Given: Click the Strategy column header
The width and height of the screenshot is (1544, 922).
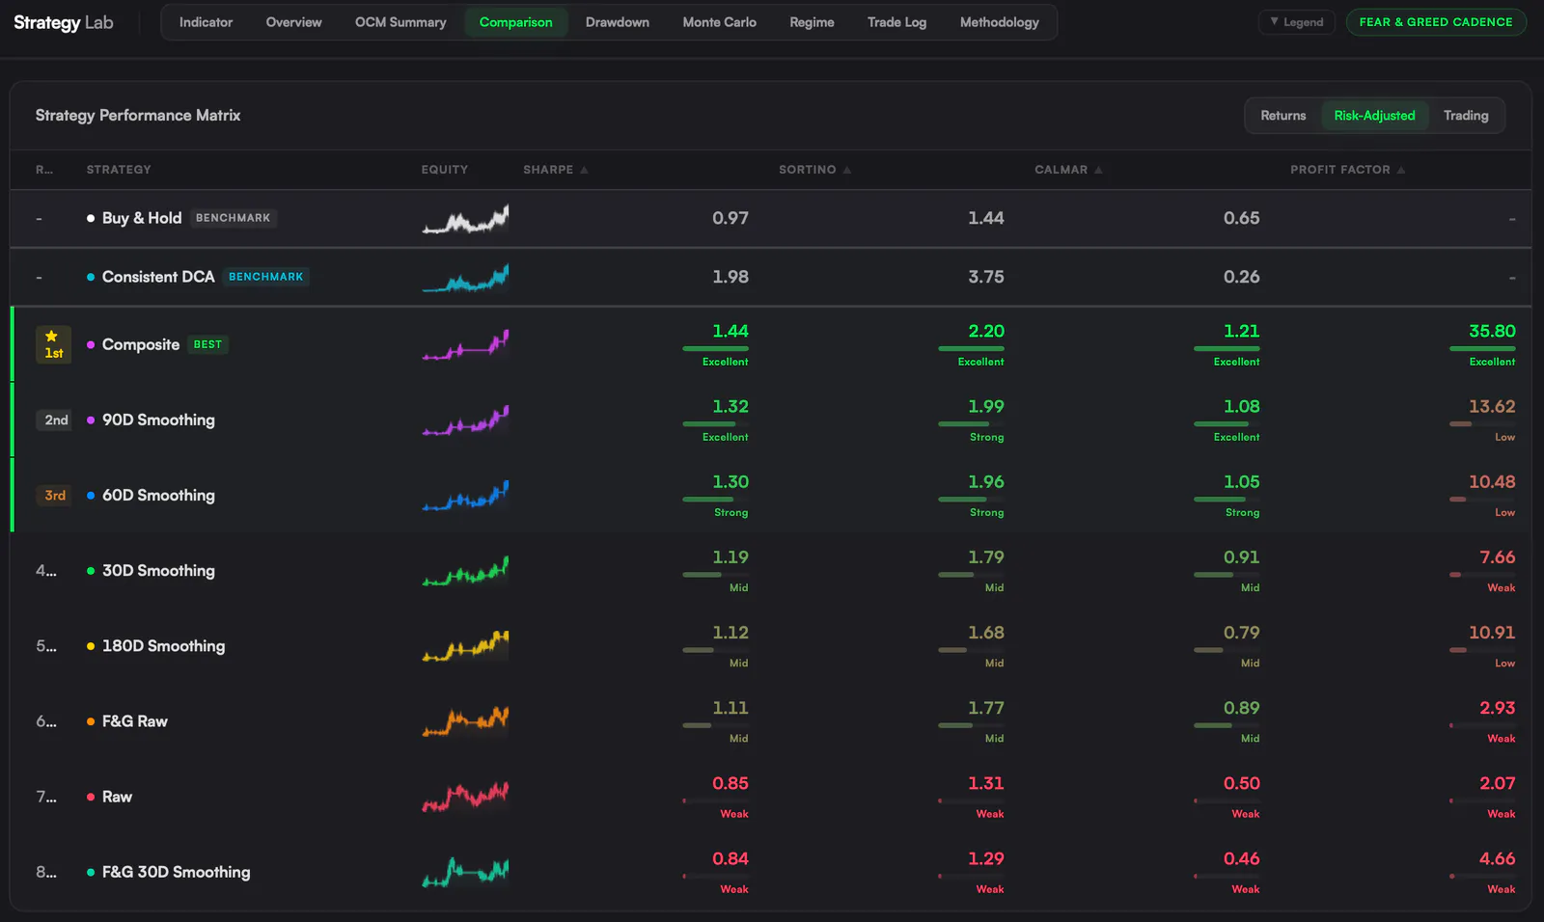Looking at the screenshot, I should [x=119, y=170].
